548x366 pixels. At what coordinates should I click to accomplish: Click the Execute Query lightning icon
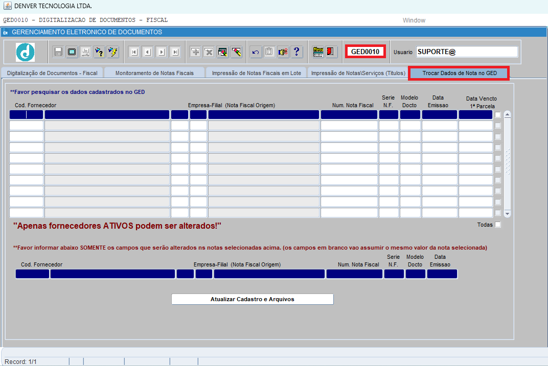113,52
